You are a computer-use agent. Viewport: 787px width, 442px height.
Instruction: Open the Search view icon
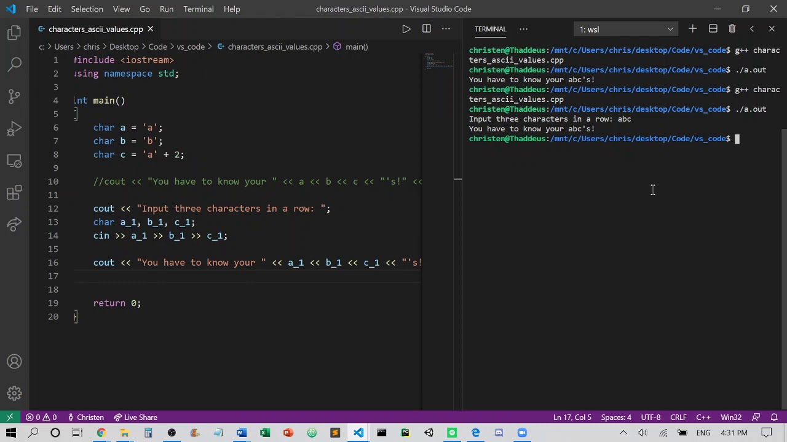click(14, 63)
